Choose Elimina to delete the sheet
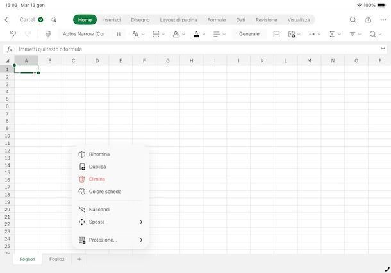This screenshot has width=391, height=273. pyautogui.click(x=110, y=179)
